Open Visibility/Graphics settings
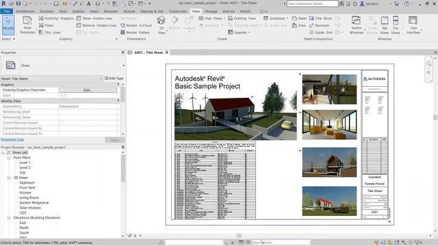438x246 pixels. click(56, 18)
